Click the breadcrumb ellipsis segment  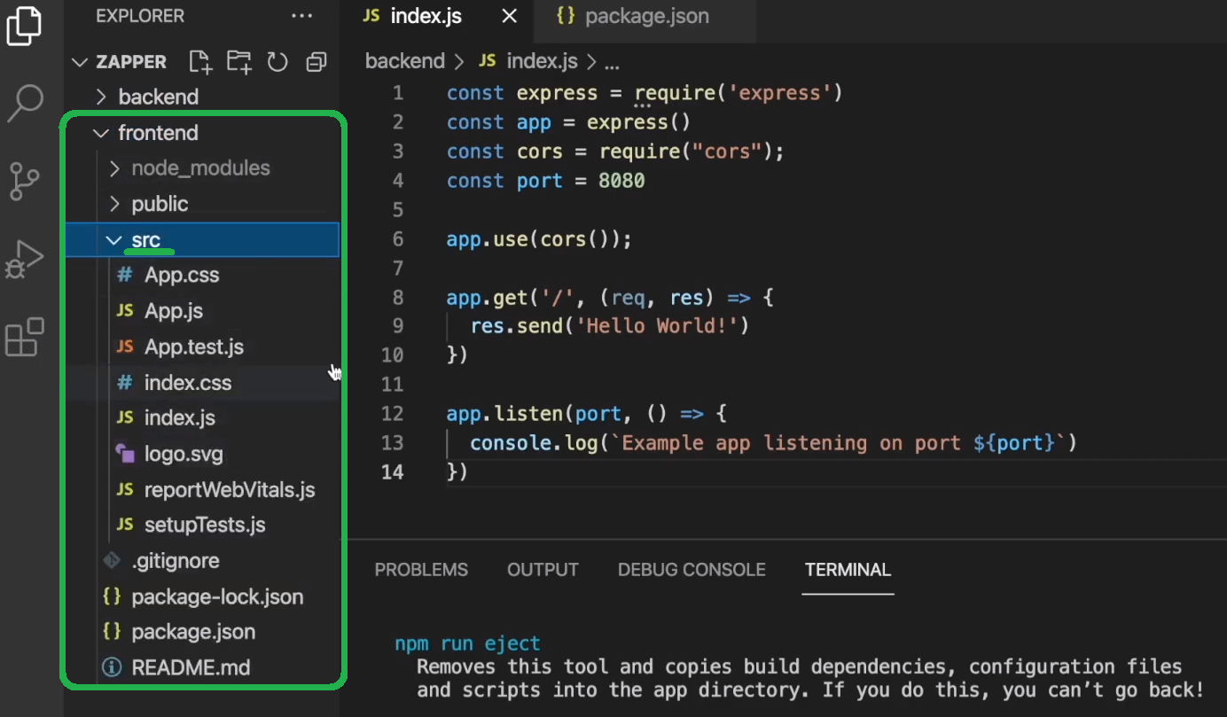[612, 63]
